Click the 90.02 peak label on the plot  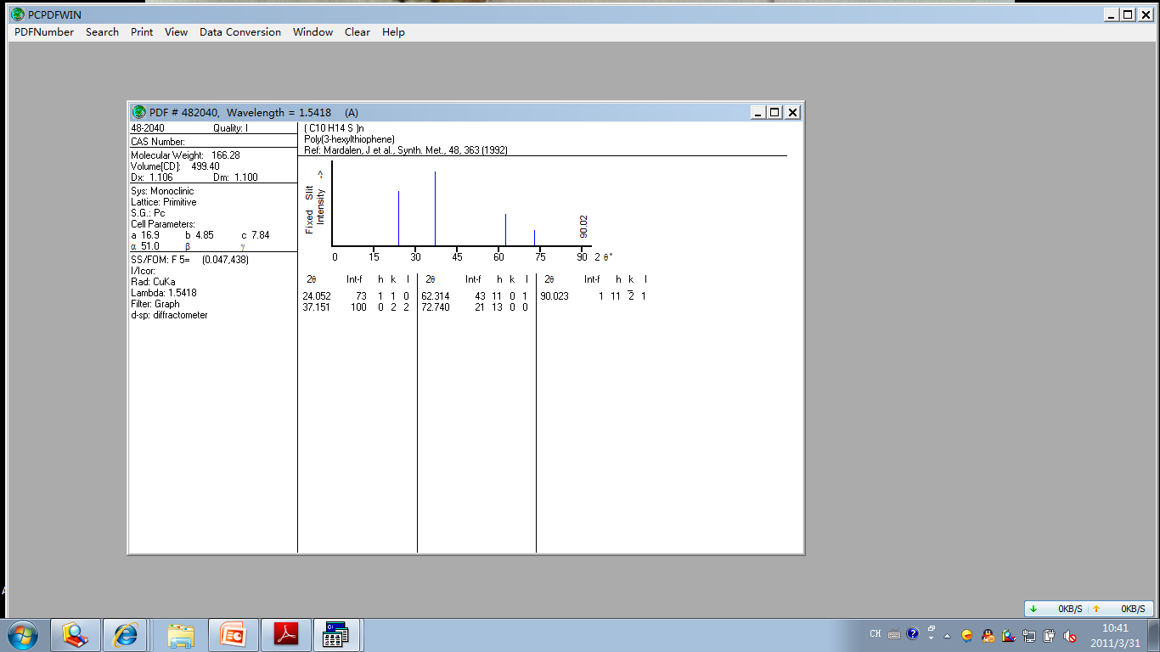583,226
